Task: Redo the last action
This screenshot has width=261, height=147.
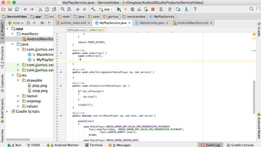Action: pyautogui.click(x=32, y=9)
